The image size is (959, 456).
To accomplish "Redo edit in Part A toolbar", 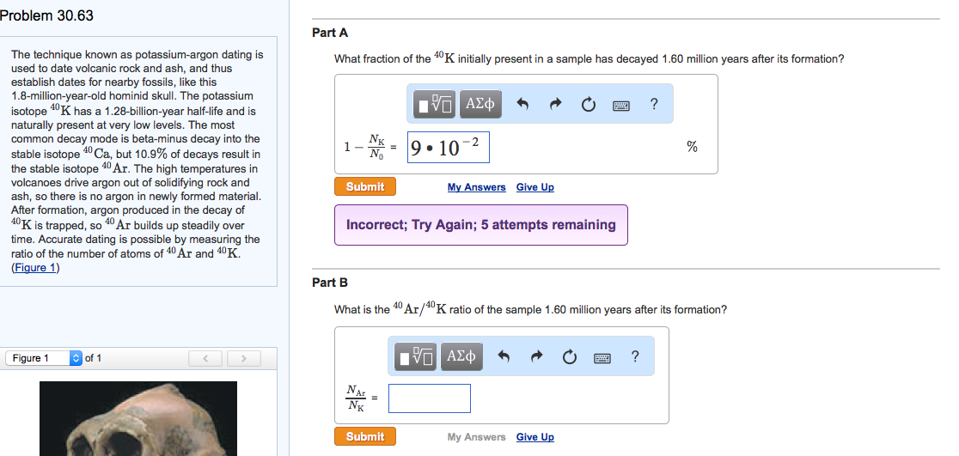I will (555, 105).
